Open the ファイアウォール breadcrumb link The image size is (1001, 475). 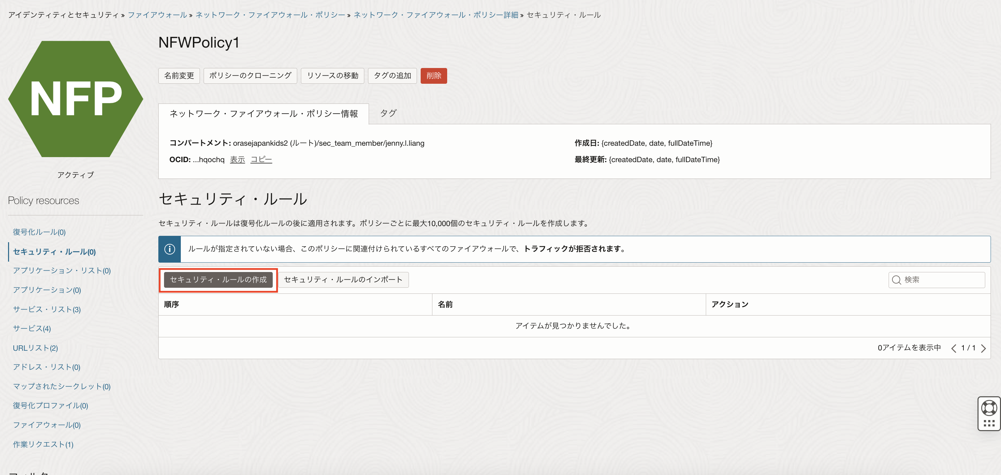pyautogui.click(x=157, y=15)
